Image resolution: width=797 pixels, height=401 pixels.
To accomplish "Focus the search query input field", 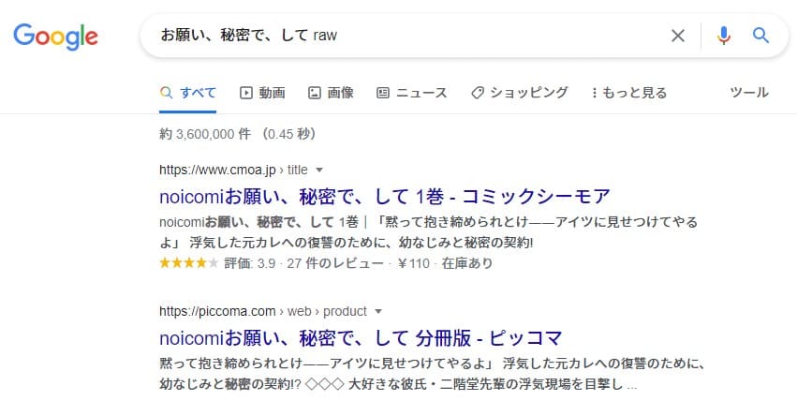I will coord(406,36).
